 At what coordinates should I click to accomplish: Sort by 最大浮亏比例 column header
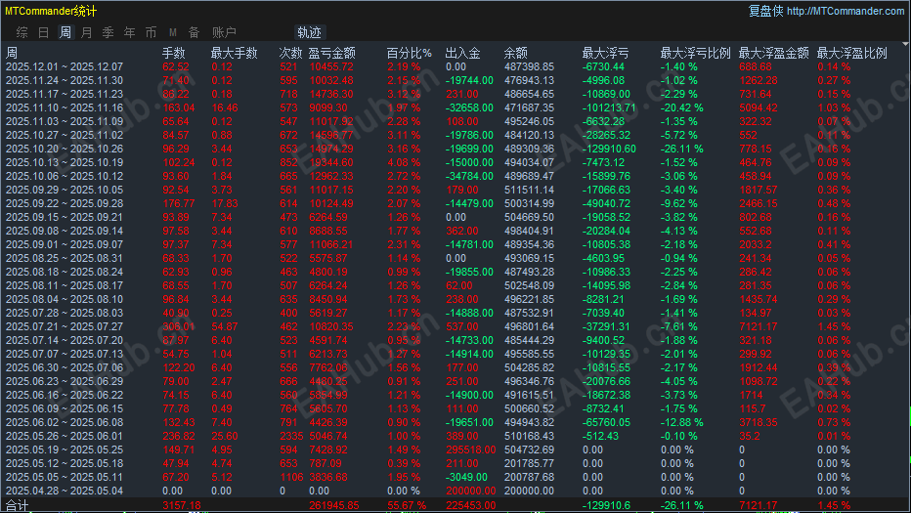tap(695, 53)
